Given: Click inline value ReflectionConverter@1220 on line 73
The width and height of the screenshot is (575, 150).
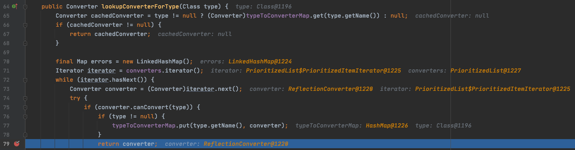Looking at the screenshot, I should 330,89.
